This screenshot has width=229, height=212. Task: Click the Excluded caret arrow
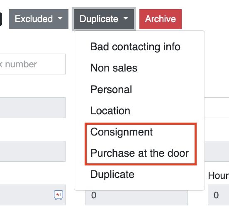pos(60,18)
